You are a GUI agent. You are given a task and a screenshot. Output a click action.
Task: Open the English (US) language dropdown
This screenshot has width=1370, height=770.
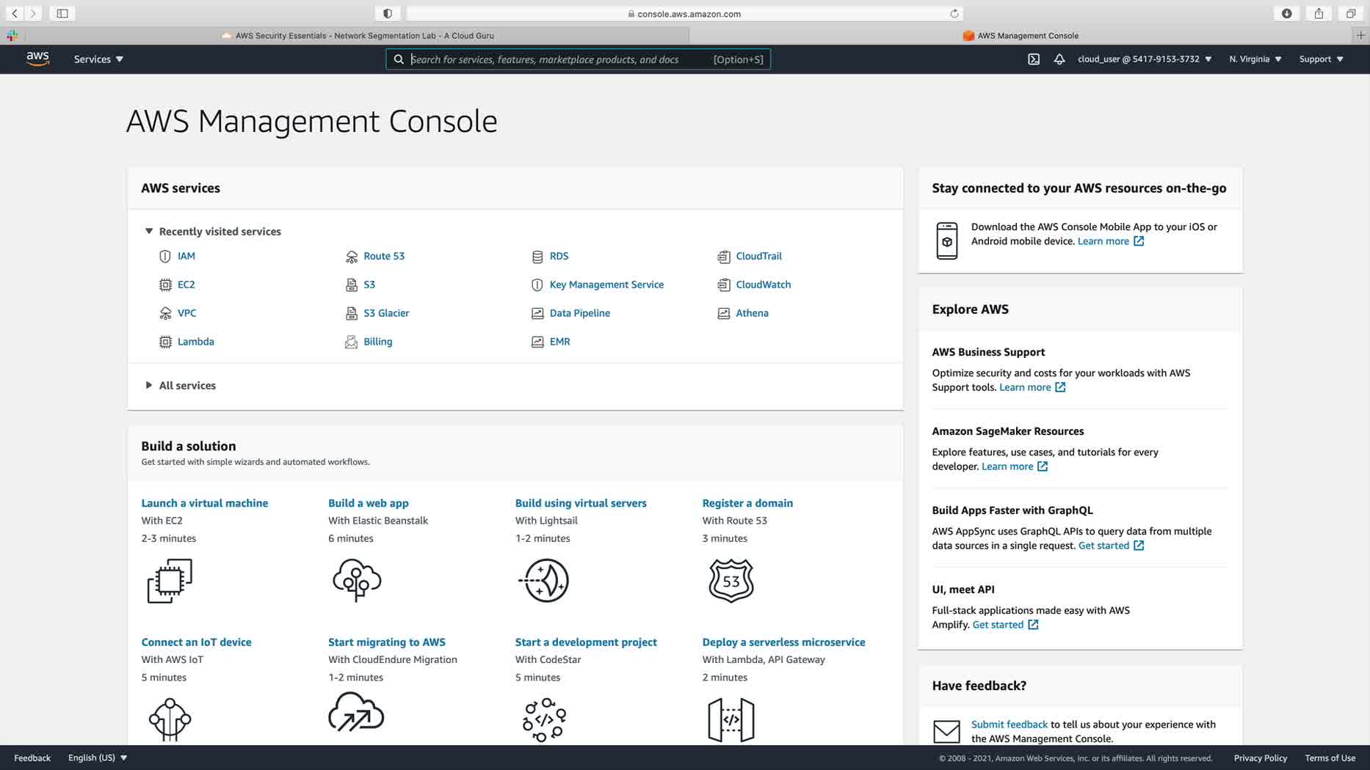[98, 758]
